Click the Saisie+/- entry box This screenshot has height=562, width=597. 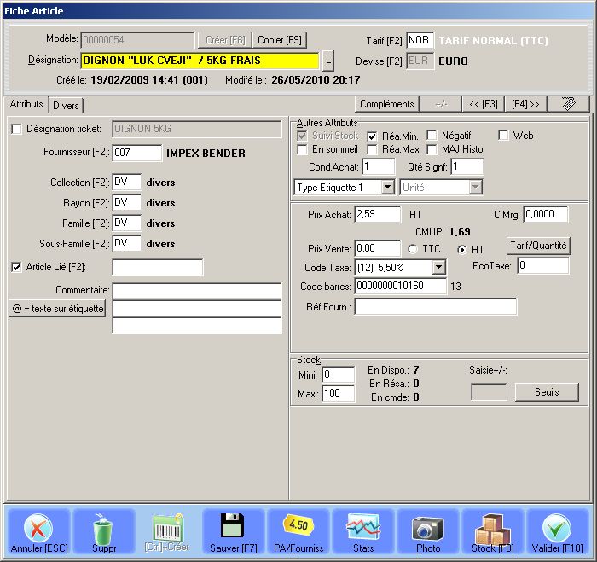(489, 392)
